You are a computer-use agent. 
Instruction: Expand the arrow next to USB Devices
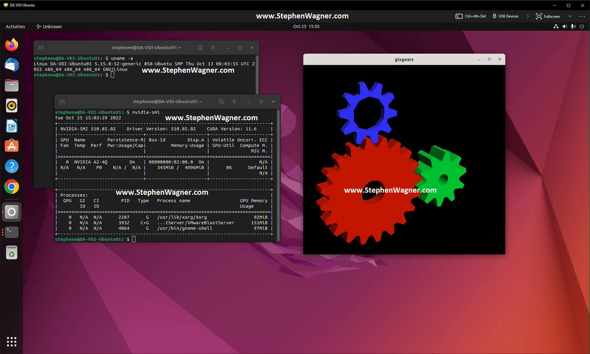pyautogui.click(x=528, y=16)
